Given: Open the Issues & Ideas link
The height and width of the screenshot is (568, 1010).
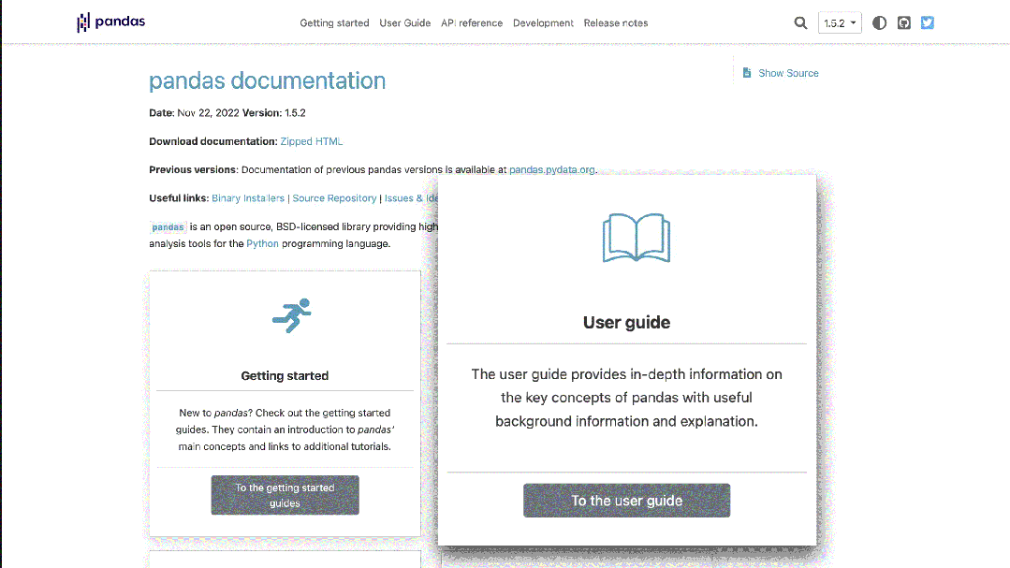Looking at the screenshot, I should click(411, 198).
